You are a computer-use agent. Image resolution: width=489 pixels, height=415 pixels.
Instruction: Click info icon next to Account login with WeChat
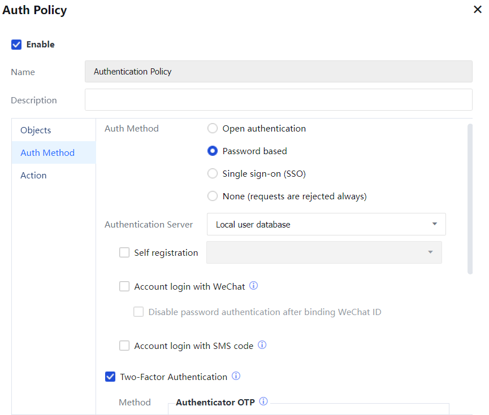click(254, 286)
